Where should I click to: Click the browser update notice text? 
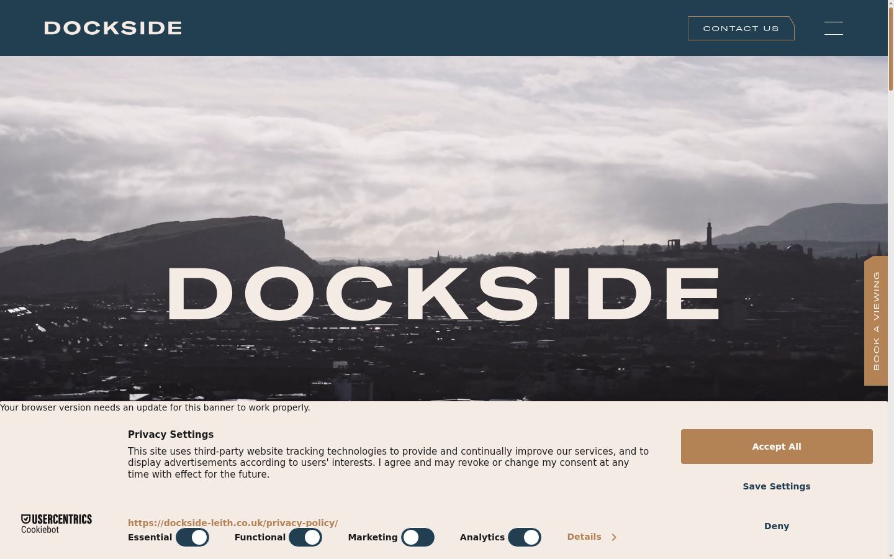(x=155, y=407)
